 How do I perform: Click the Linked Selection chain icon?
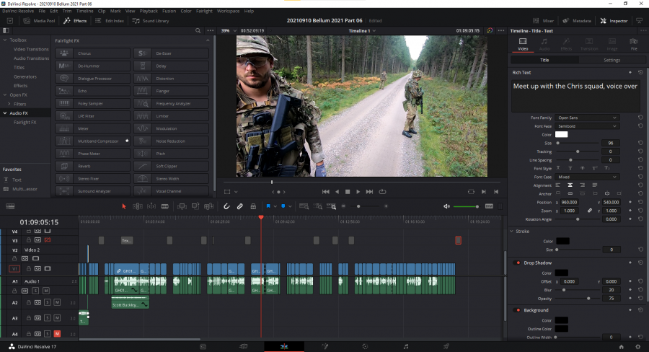tap(240, 206)
